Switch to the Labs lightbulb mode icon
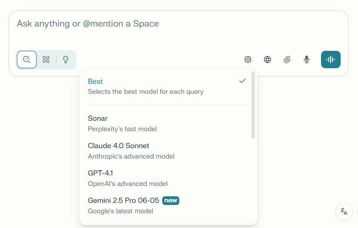The width and height of the screenshot is (358, 228). click(x=66, y=59)
